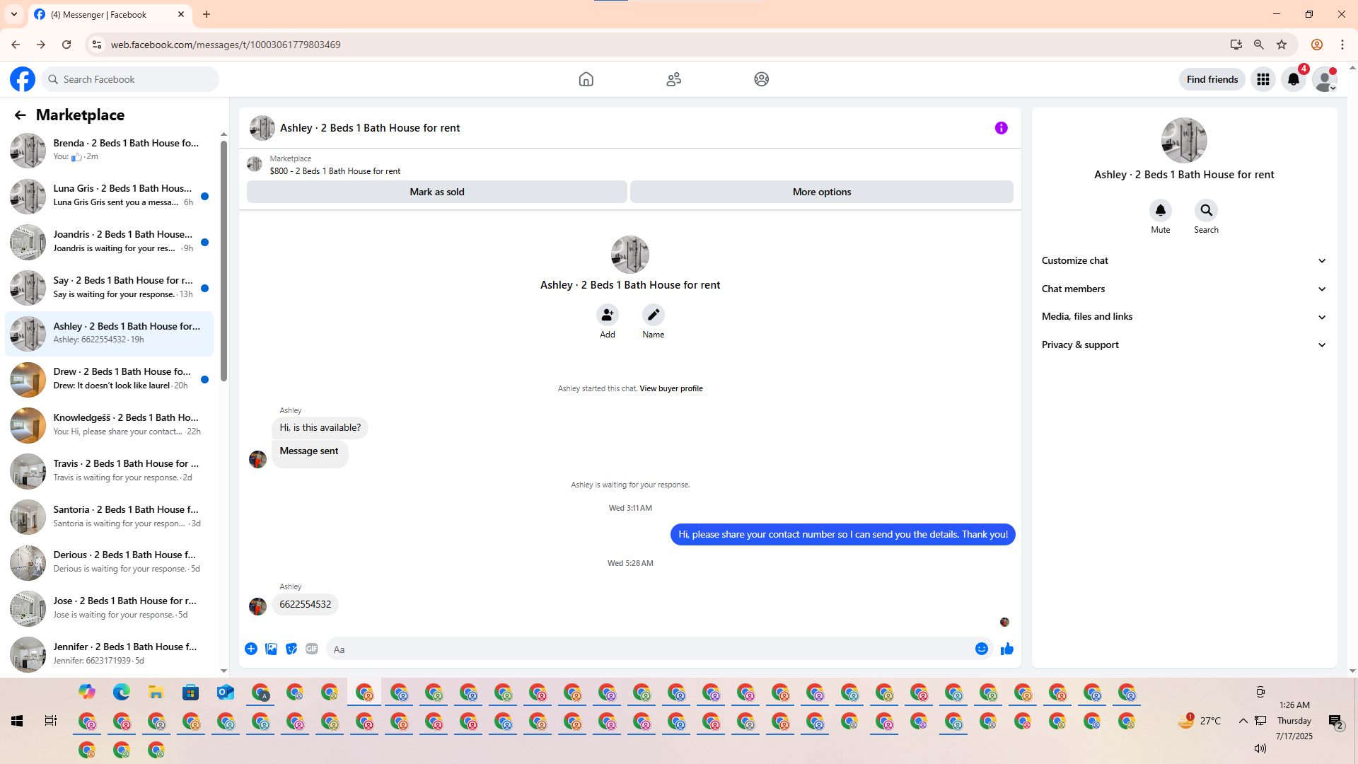Add people to the Ashley chat
The height and width of the screenshot is (764, 1358).
click(608, 315)
